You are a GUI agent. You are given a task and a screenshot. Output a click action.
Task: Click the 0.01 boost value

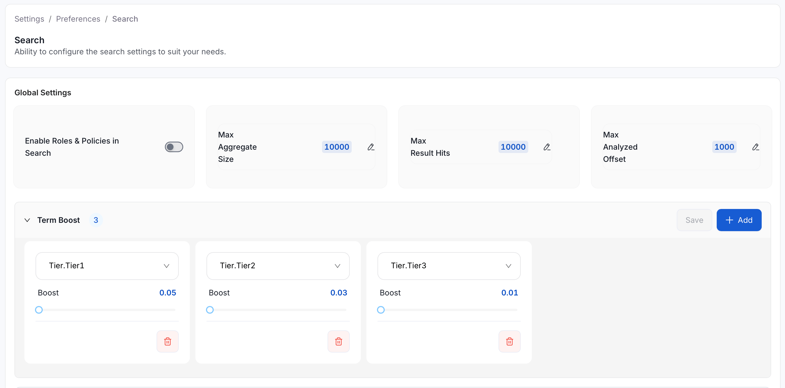(x=510, y=293)
